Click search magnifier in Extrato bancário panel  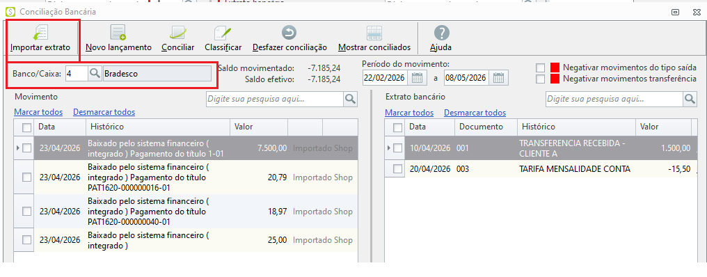click(x=690, y=100)
